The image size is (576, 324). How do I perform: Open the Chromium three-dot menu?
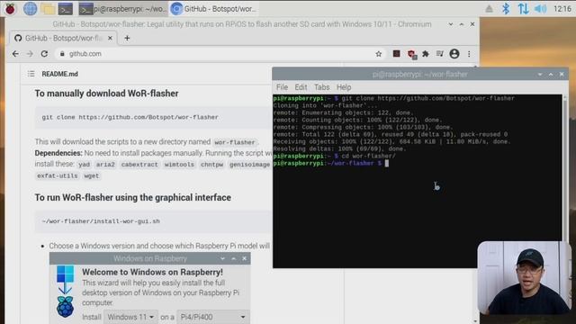coord(469,54)
